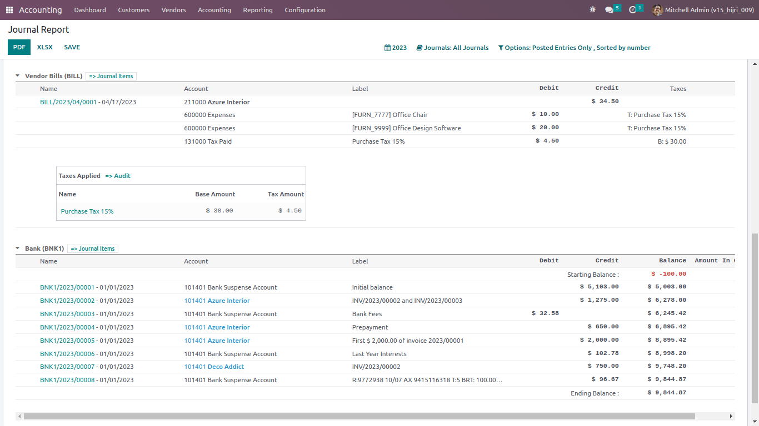Click 101401 Azure Interior on Prepayment row
The image size is (759, 426).
[217, 327]
